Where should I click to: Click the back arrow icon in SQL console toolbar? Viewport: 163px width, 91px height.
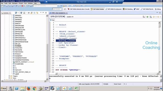[x=154, y=17]
